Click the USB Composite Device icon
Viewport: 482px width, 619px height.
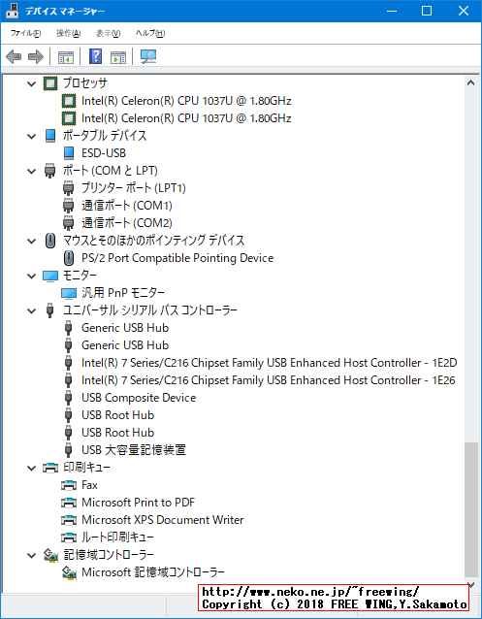point(68,398)
